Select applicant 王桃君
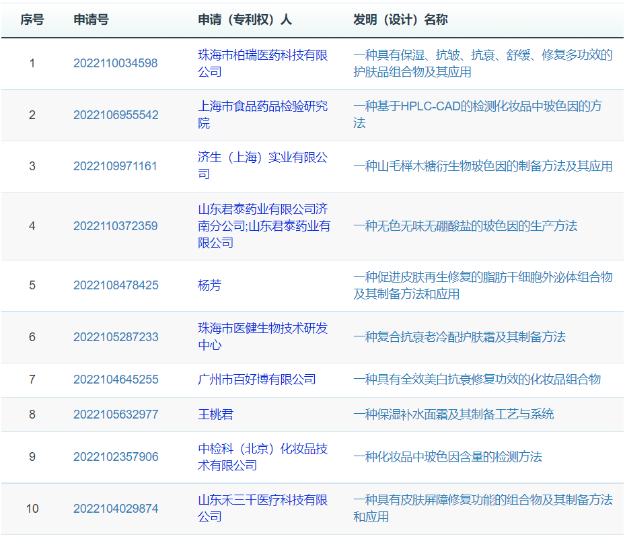The width and height of the screenshot is (625, 539). click(215, 415)
